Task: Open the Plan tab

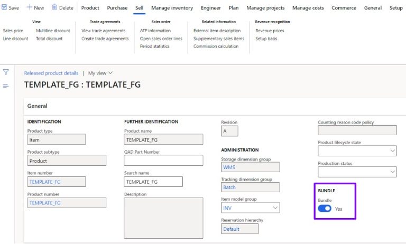Action: click(x=234, y=8)
